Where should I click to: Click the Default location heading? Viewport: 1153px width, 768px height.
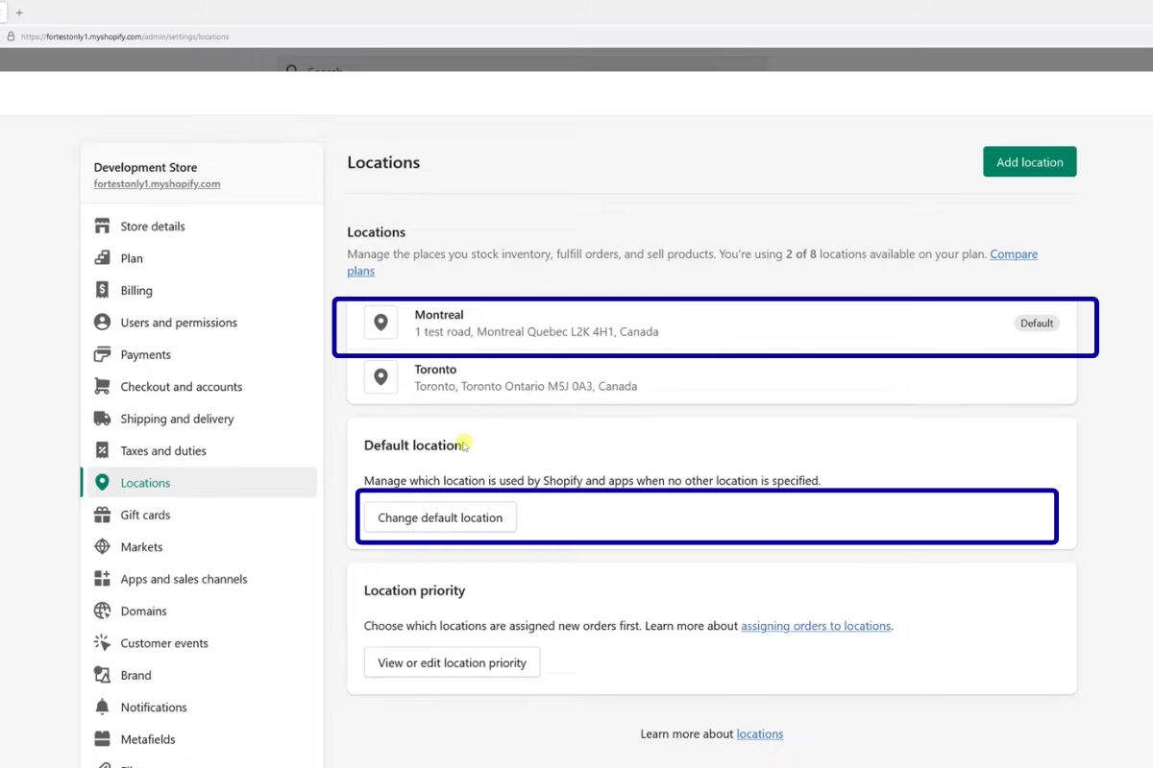414,445
